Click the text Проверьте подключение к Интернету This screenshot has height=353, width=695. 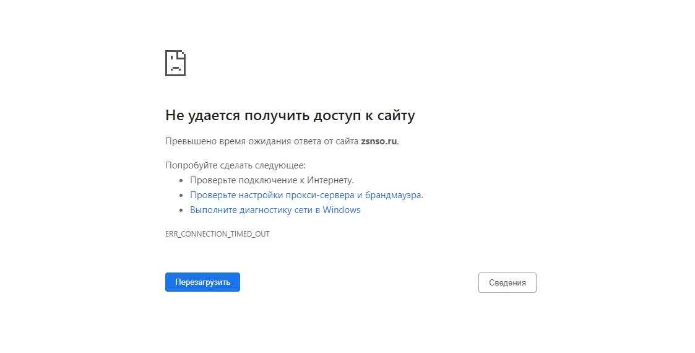pos(272,180)
